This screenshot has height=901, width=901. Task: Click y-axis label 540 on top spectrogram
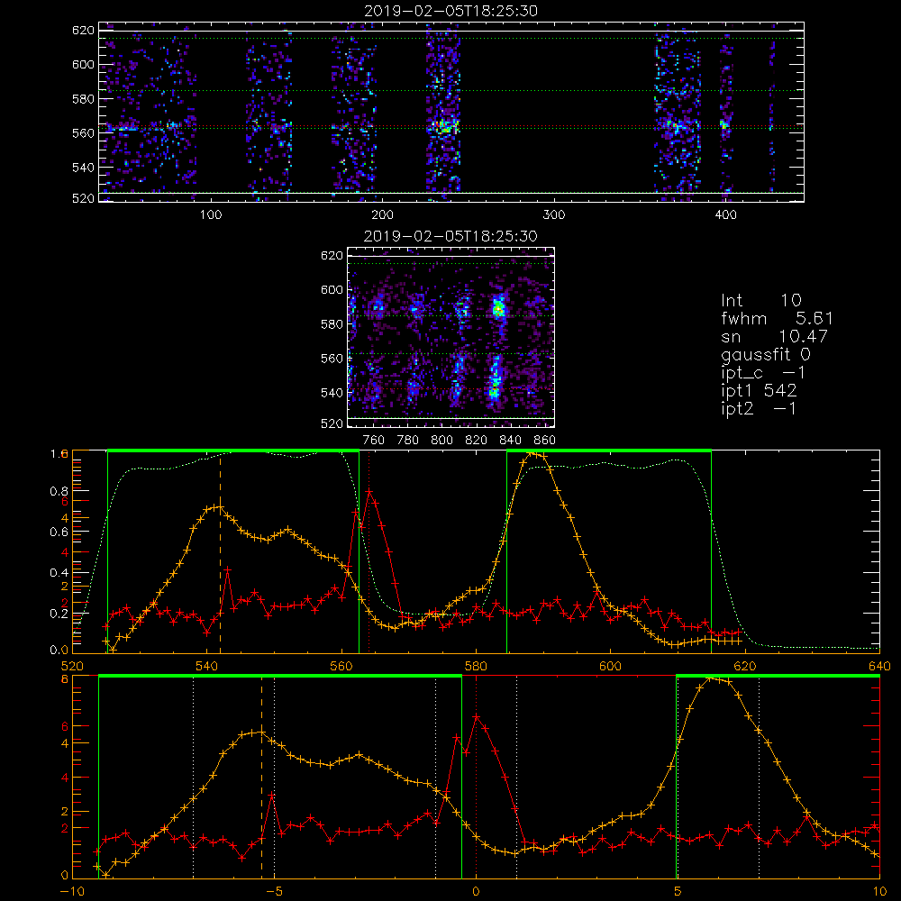83,168
